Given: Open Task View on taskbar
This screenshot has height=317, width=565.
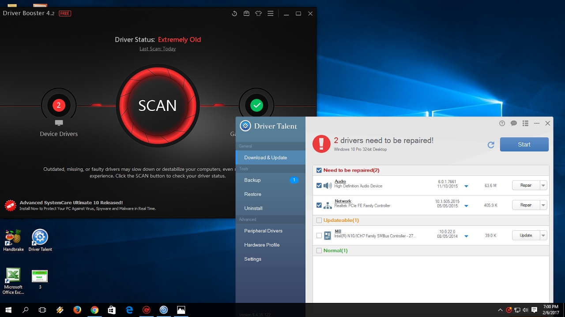Looking at the screenshot, I should 42,310.
